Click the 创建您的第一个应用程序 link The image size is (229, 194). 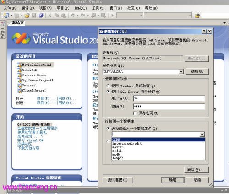click(38, 128)
